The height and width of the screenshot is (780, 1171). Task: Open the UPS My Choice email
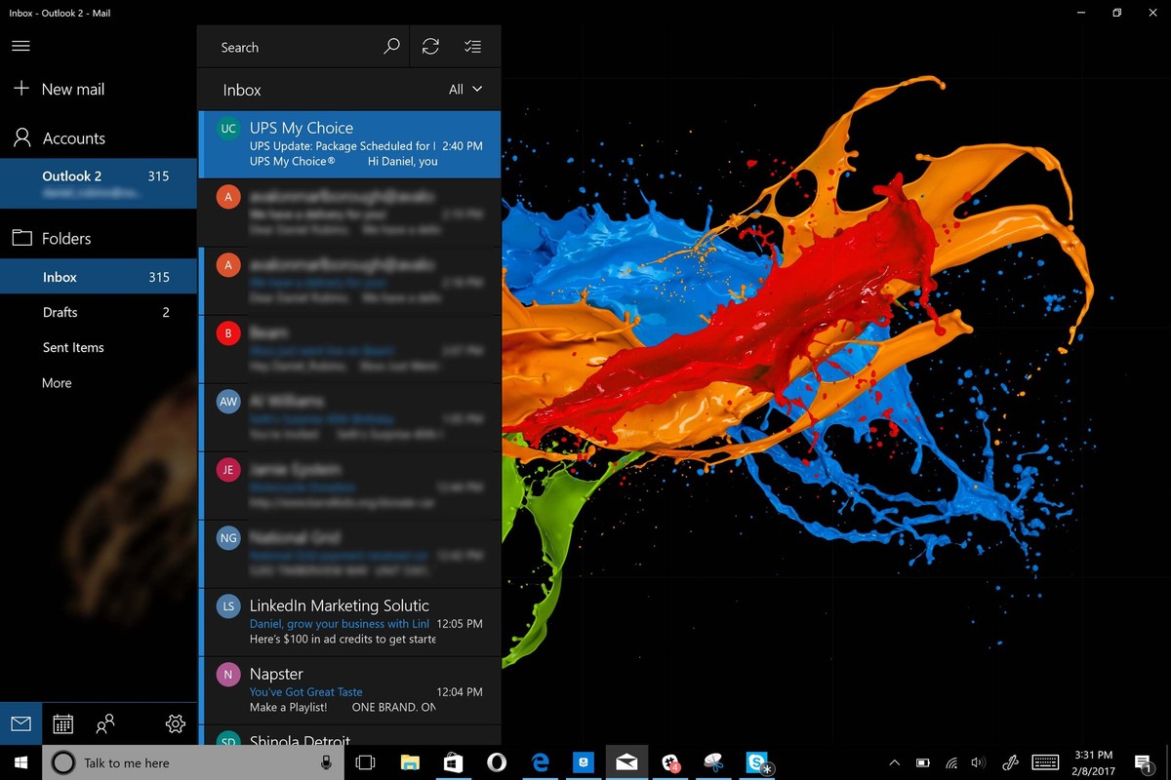pos(349,144)
